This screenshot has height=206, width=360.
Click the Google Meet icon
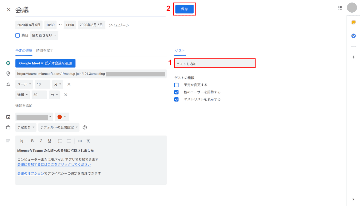[8, 63]
